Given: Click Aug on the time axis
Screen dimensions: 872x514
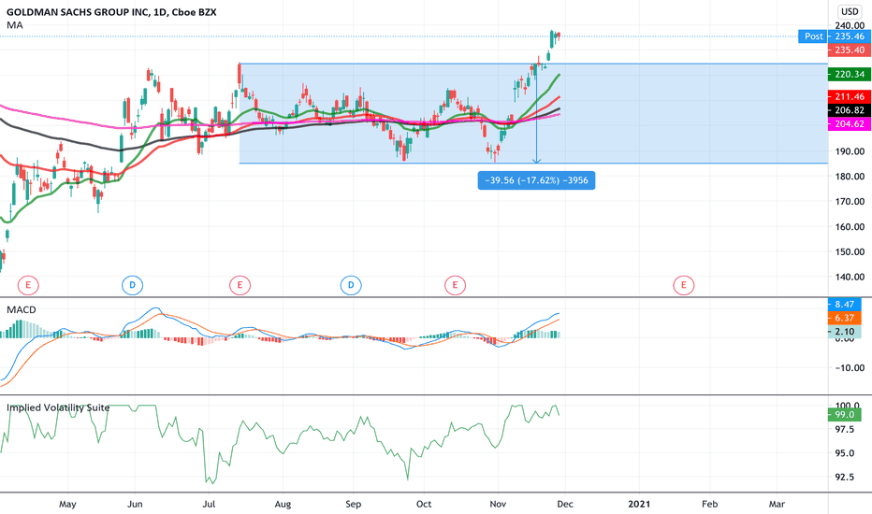Looking at the screenshot, I should pyautogui.click(x=283, y=504).
